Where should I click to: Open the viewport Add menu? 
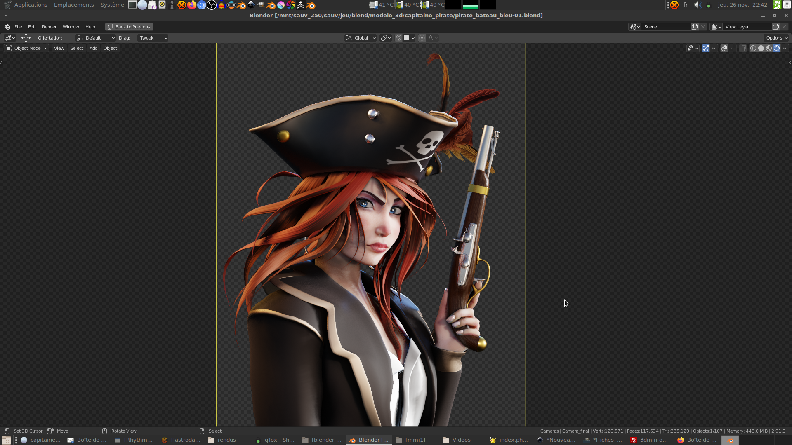click(x=93, y=48)
